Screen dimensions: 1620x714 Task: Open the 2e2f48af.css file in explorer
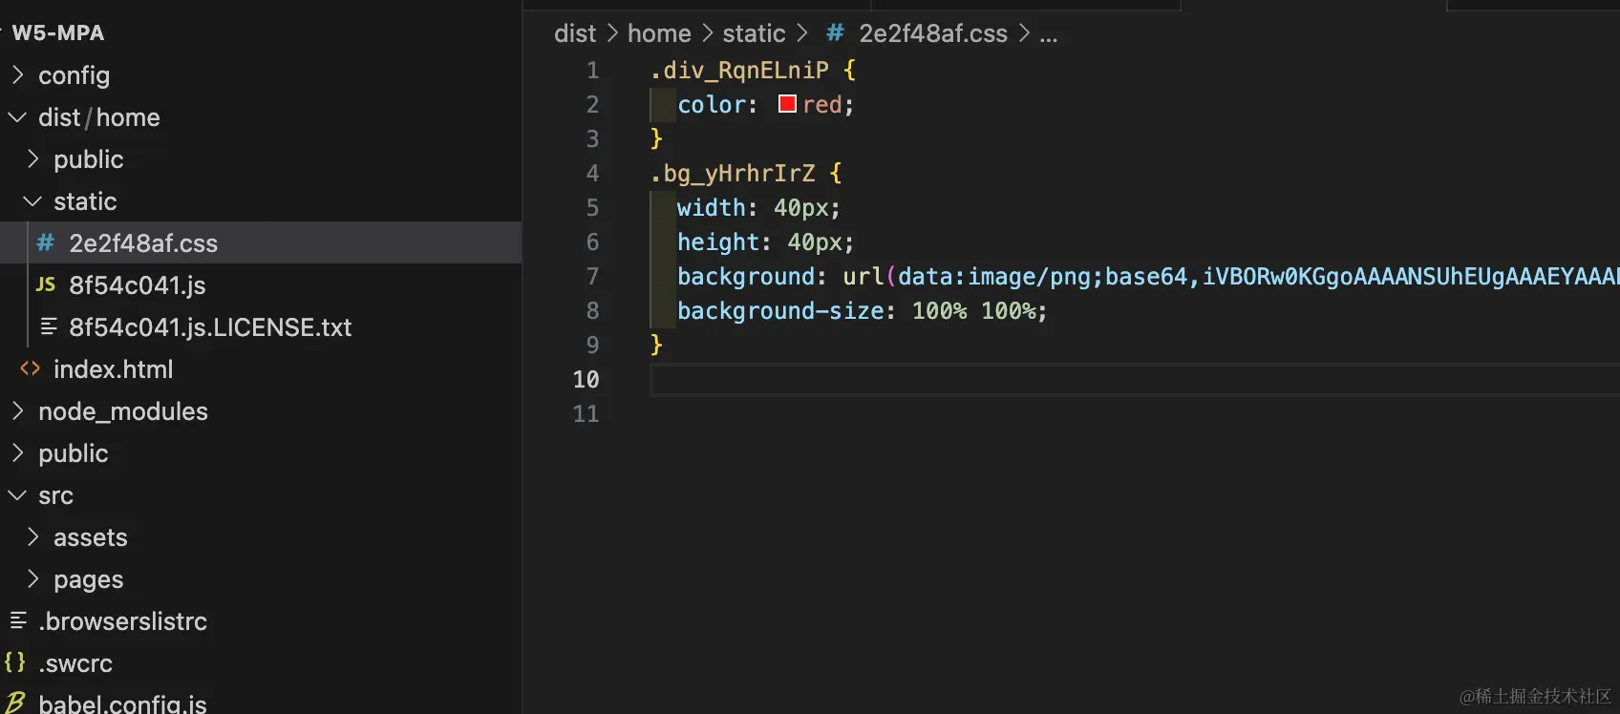pos(143,242)
